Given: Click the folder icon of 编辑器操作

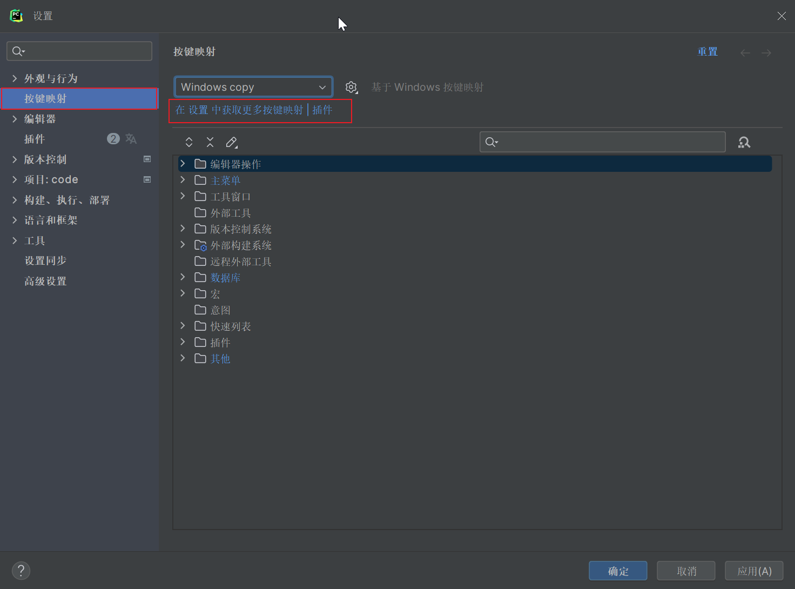Looking at the screenshot, I should click(x=200, y=164).
